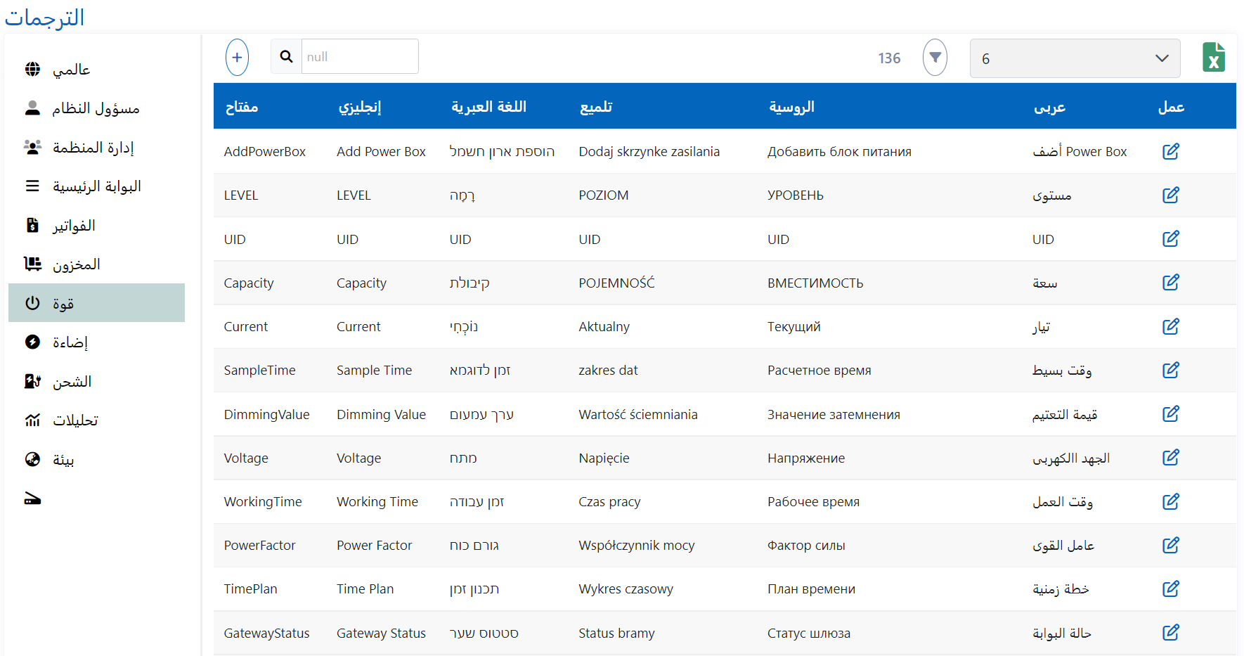This screenshot has width=1244, height=656.
Task: Edit the Voltage row translation
Action: [x=1171, y=457]
